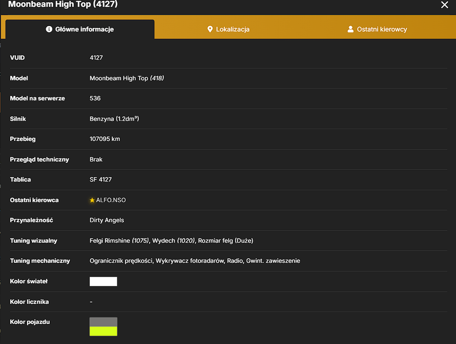
Task: Click Felgi Rimshine (1075) tuning entry
Action: [119, 241]
